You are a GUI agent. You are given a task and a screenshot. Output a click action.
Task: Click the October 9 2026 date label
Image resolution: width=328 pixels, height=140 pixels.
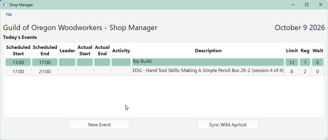299,28
